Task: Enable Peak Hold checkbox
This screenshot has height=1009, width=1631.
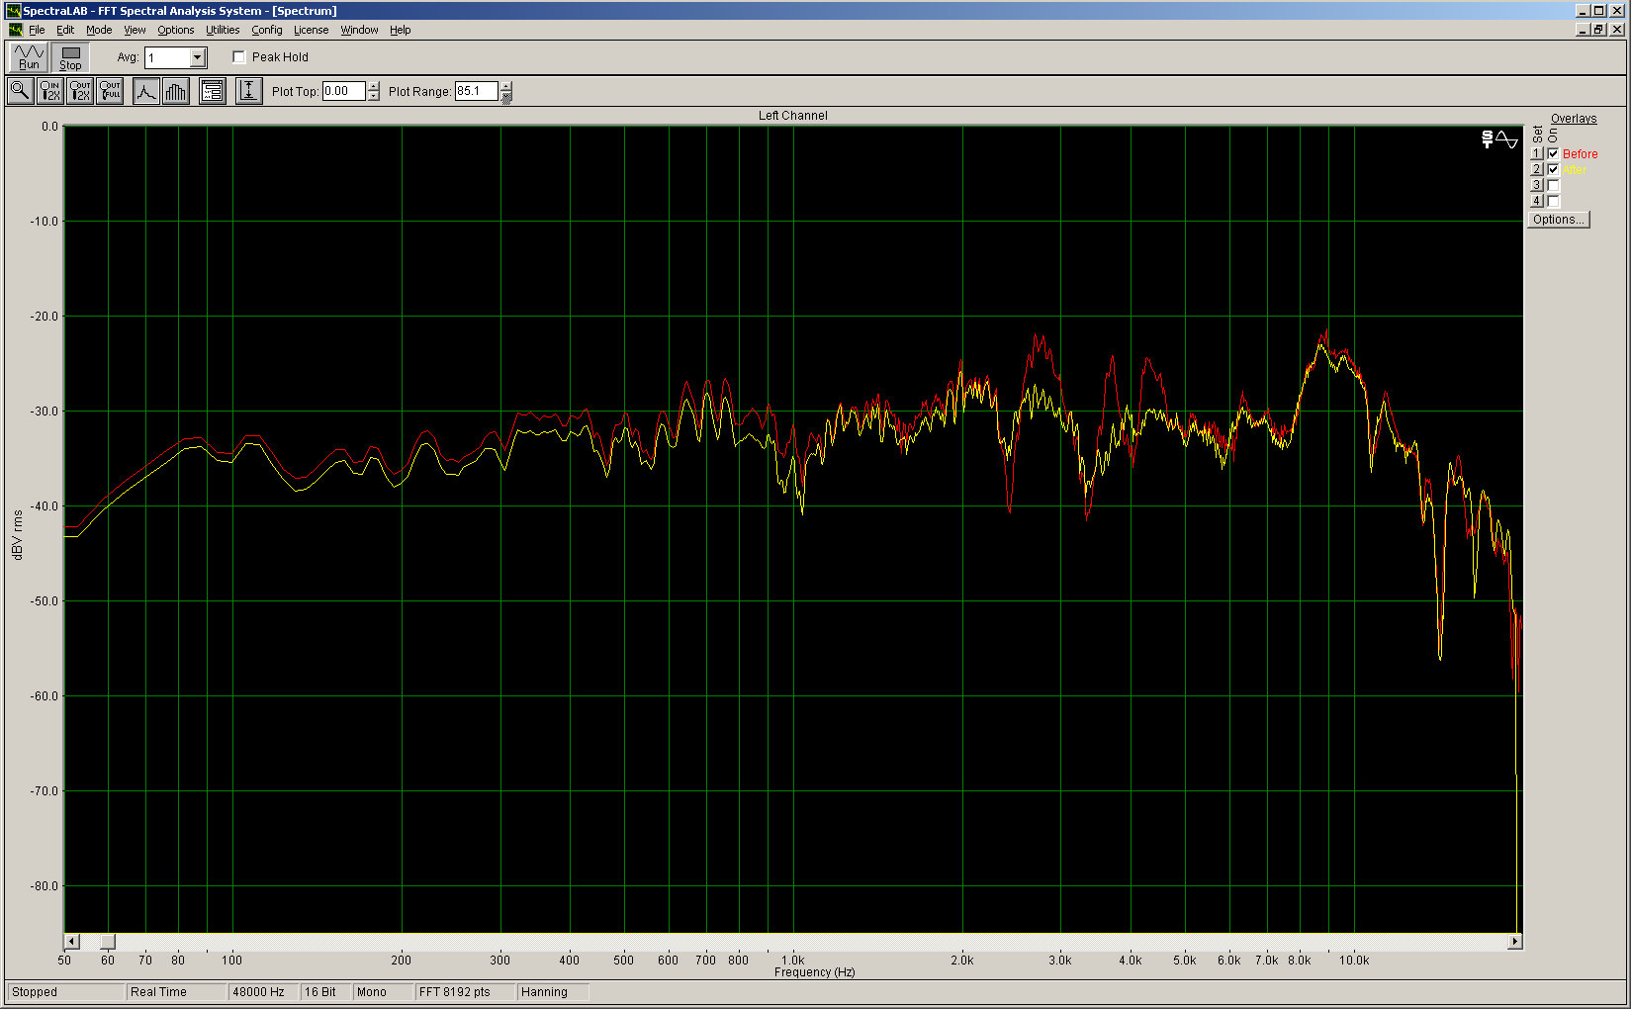Action: tap(238, 57)
